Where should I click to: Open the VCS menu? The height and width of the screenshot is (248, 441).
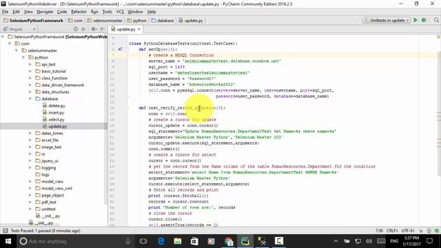click(120, 12)
